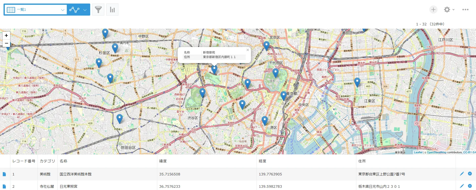Open record 1 detail document icon
This screenshot has width=476, height=190.
[4, 174]
